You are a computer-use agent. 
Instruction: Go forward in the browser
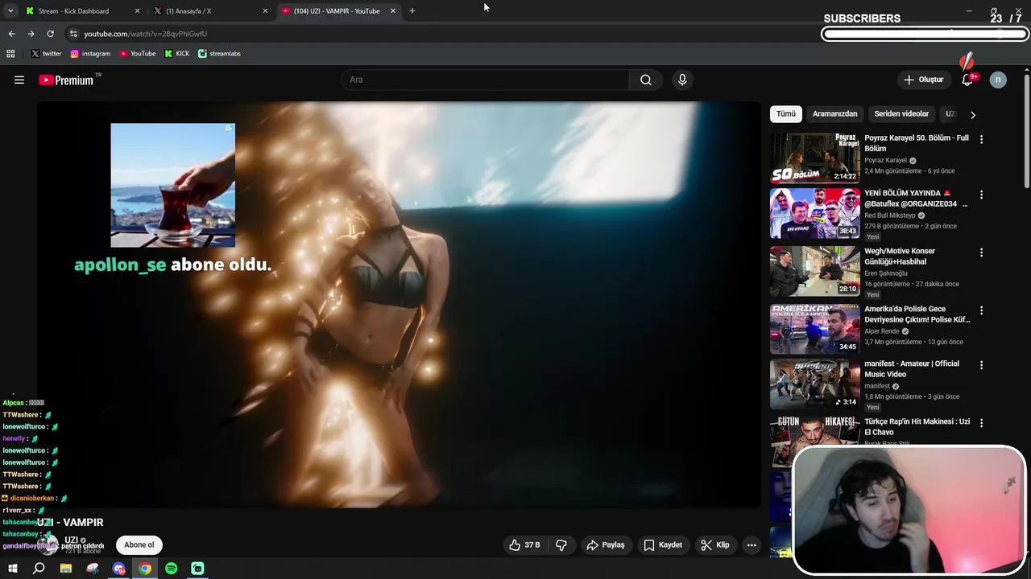click(x=31, y=34)
